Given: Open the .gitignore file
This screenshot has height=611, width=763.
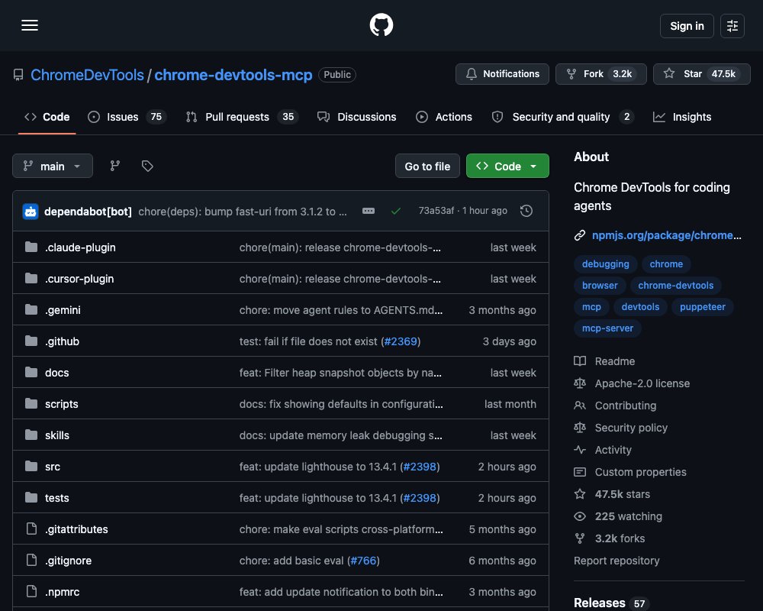Looking at the screenshot, I should [68, 561].
